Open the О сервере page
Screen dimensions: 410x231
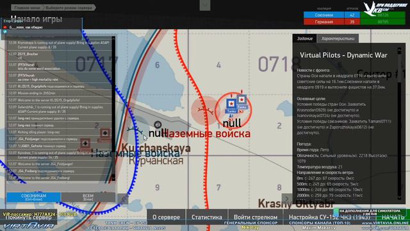pyautogui.click(x=166, y=217)
